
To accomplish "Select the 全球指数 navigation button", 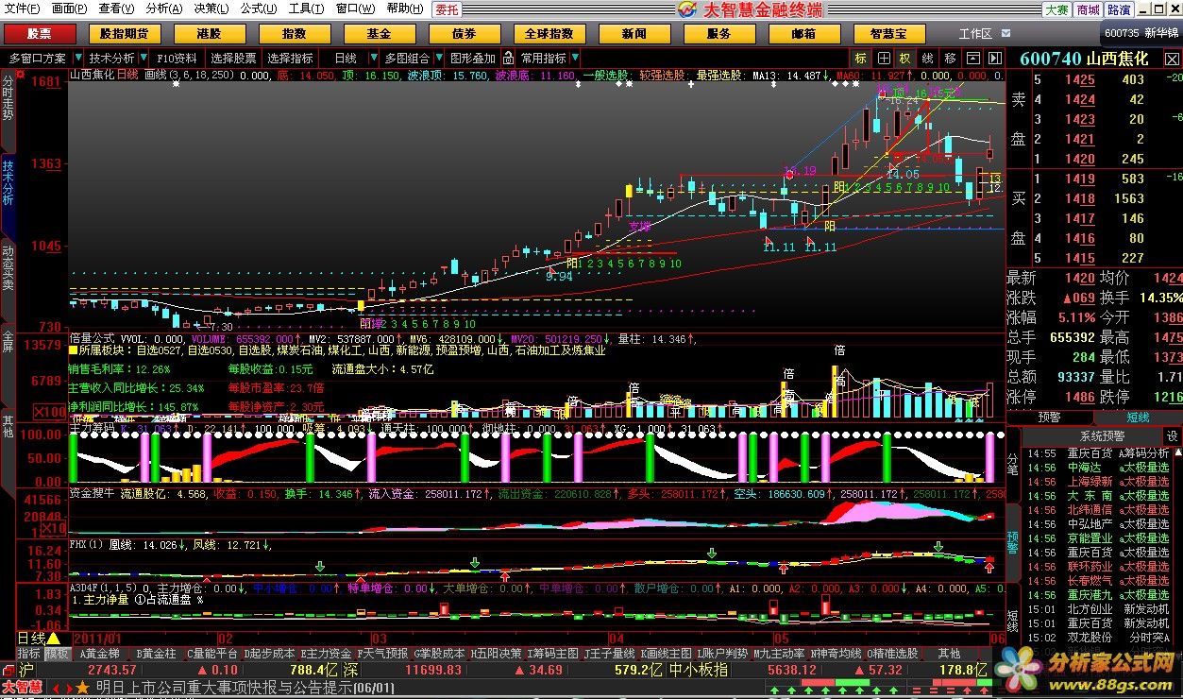I will pos(549,33).
